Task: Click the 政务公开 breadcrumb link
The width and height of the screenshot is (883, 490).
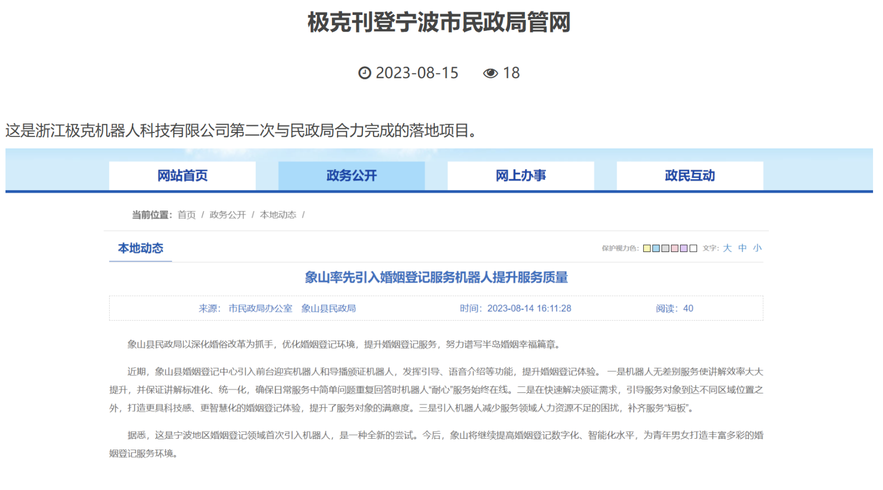Action: (x=228, y=215)
